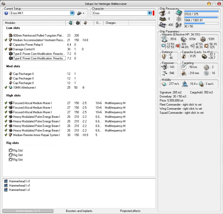Toggle the Damage Control II active checkmark
Viewport: 223px width, 214px height.
(x=6, y=49)
